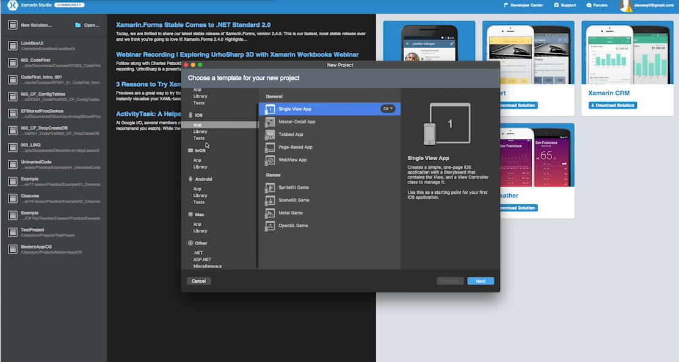
Task: Click the SceneKit Game template icon
Action: click(x=270, y=200)
